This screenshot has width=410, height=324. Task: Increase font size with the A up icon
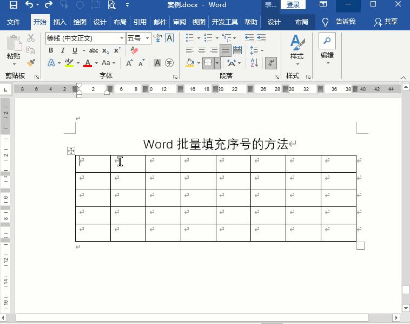tap(129, 63)
